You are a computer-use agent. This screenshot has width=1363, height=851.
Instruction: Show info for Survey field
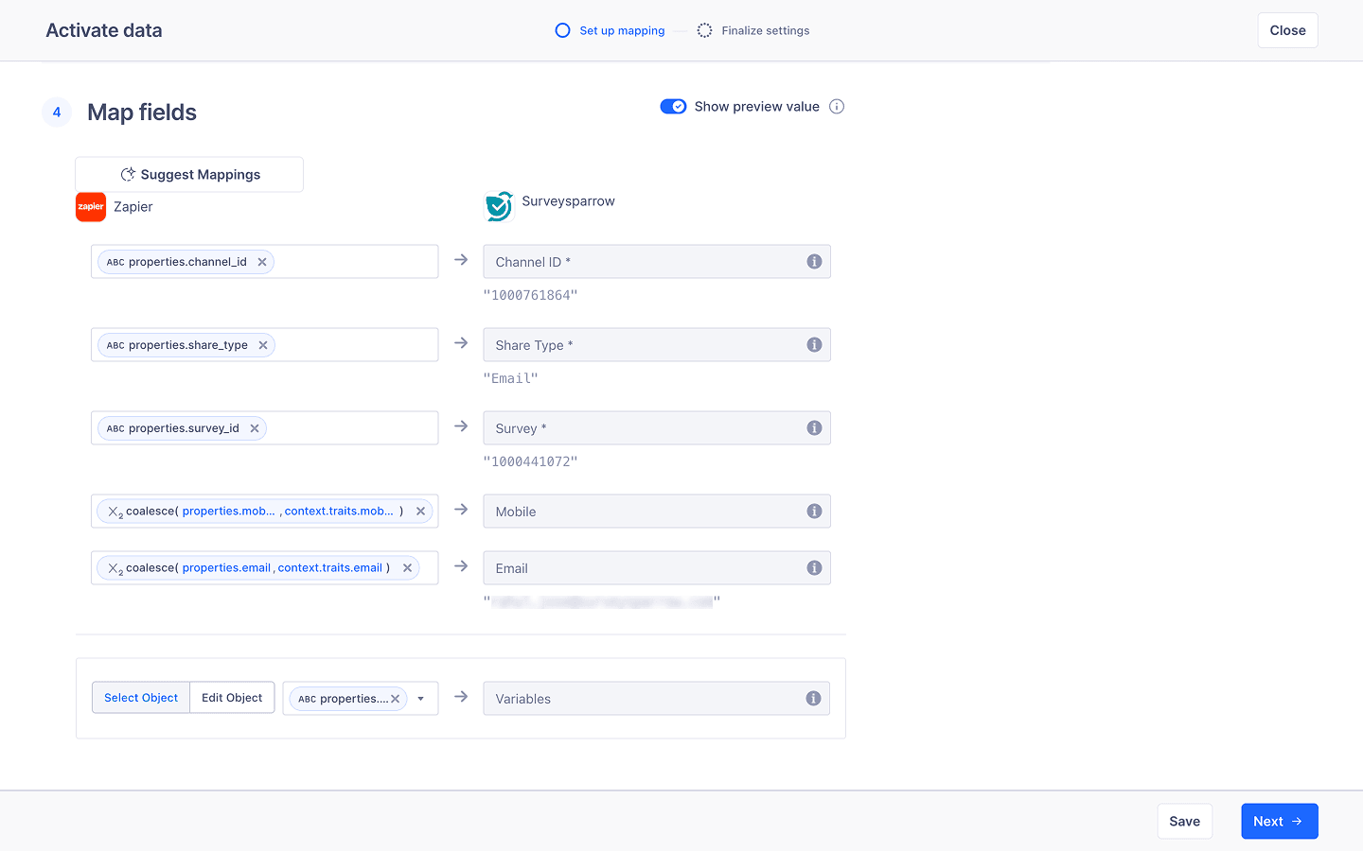click(x=814, y=428)
